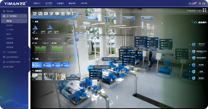This screenshot has width=208, height=109.
Task: Expand the chevron above 监控管理 row
Action: click(x=25, y=62)
